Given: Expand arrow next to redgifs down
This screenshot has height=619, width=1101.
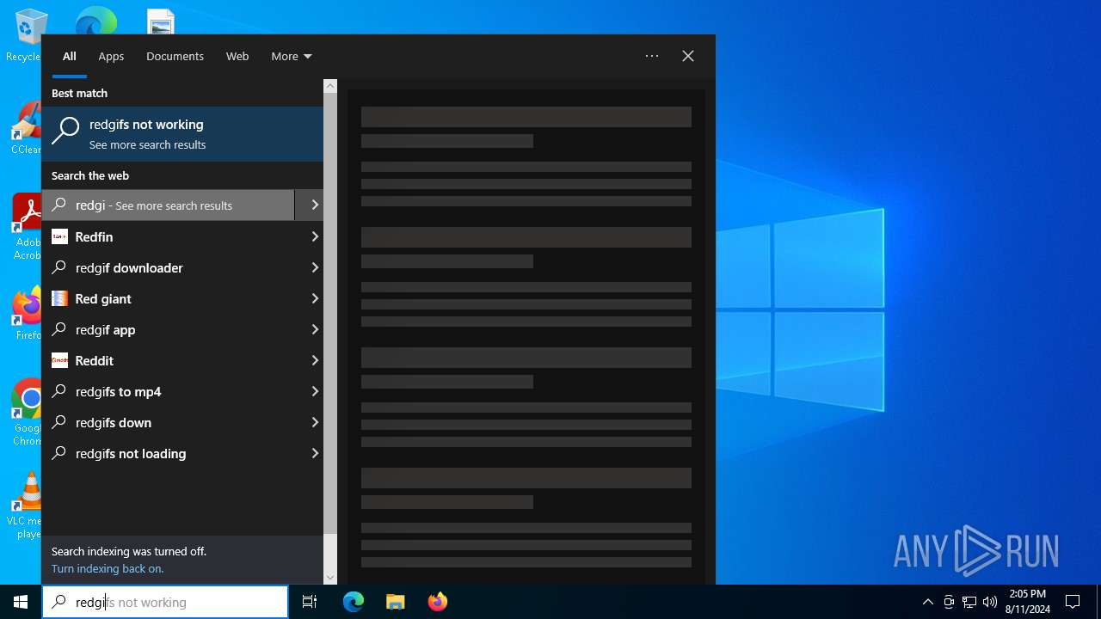Looking at the screenshot, I should [x=315, y=422].
